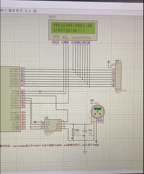Image resolution: width=144 pixels, height=174 pixels.
Task: Click right red button on M1 pressure sensor
Action: (100, 114)
